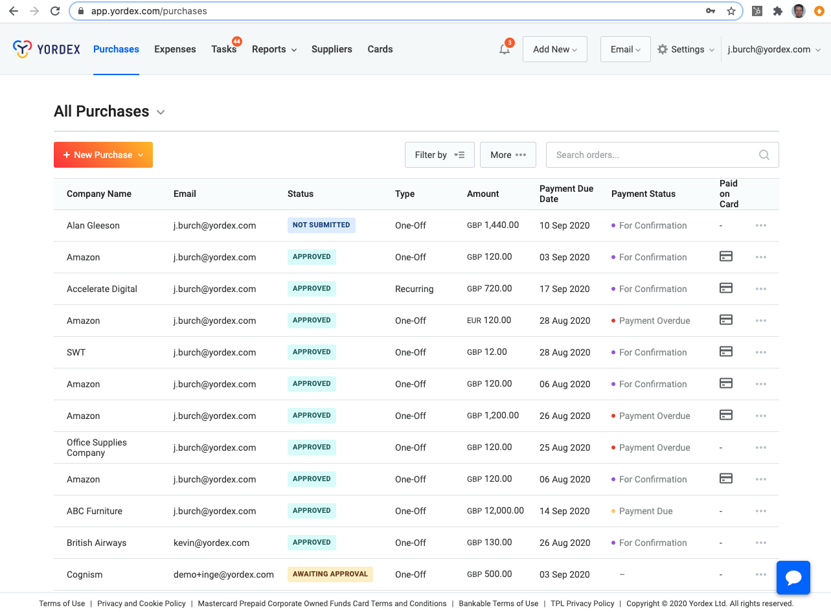Image resolution: width=831 pixels, height=612 pixels.
Task: Click card icon in GBP 1,200.00 Amazon row
Action: (x=726, y=415)
